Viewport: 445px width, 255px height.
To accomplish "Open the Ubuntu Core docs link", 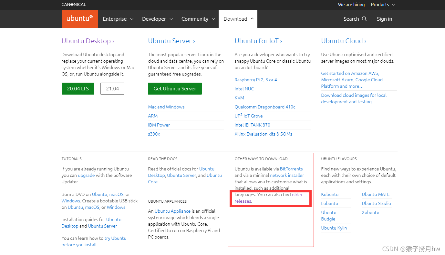I will click(185, 178).
